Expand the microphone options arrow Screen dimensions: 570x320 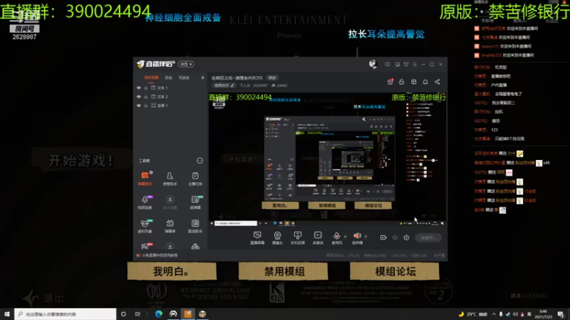click(346, 237)
